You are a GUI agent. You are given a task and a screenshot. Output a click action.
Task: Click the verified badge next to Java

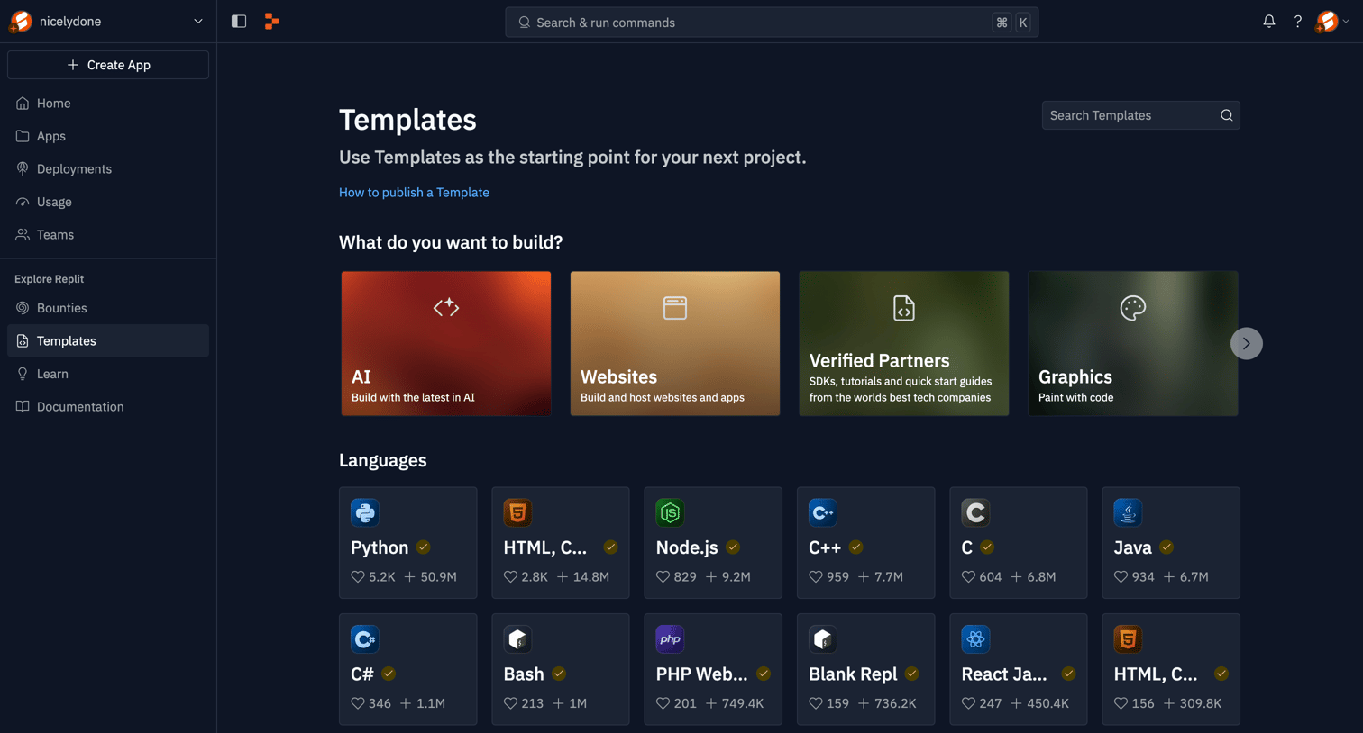pyautogui.click(x=1166, y=547)
